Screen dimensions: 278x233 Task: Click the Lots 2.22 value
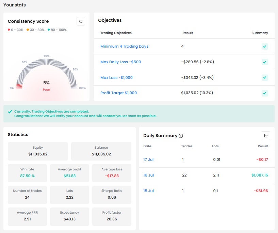pos(69,197)
